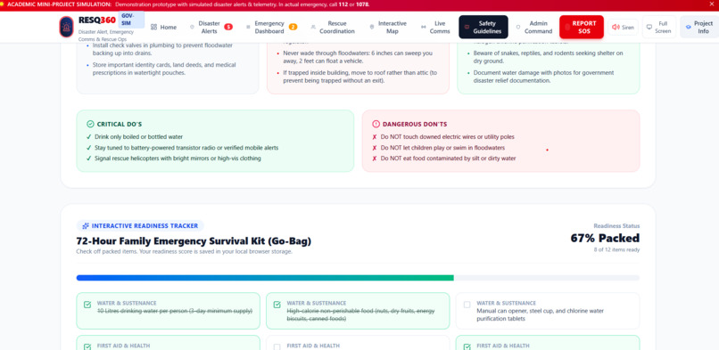Click the Critical Do's check-circle icon
719x350 pixels.
(90, 124)
